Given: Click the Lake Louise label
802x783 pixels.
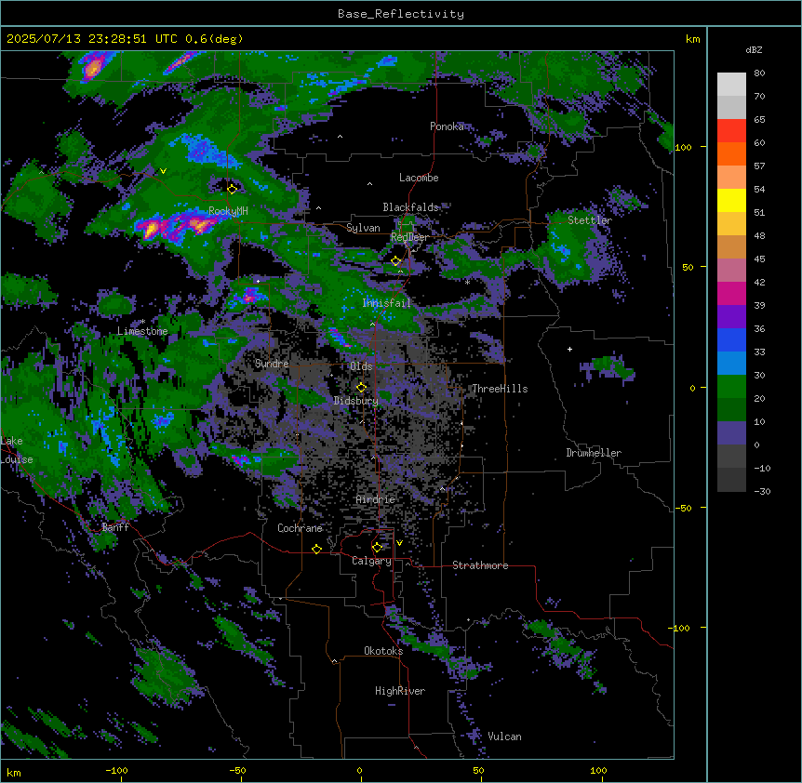Looking at the screenshot, I should (x=15, y=450).
